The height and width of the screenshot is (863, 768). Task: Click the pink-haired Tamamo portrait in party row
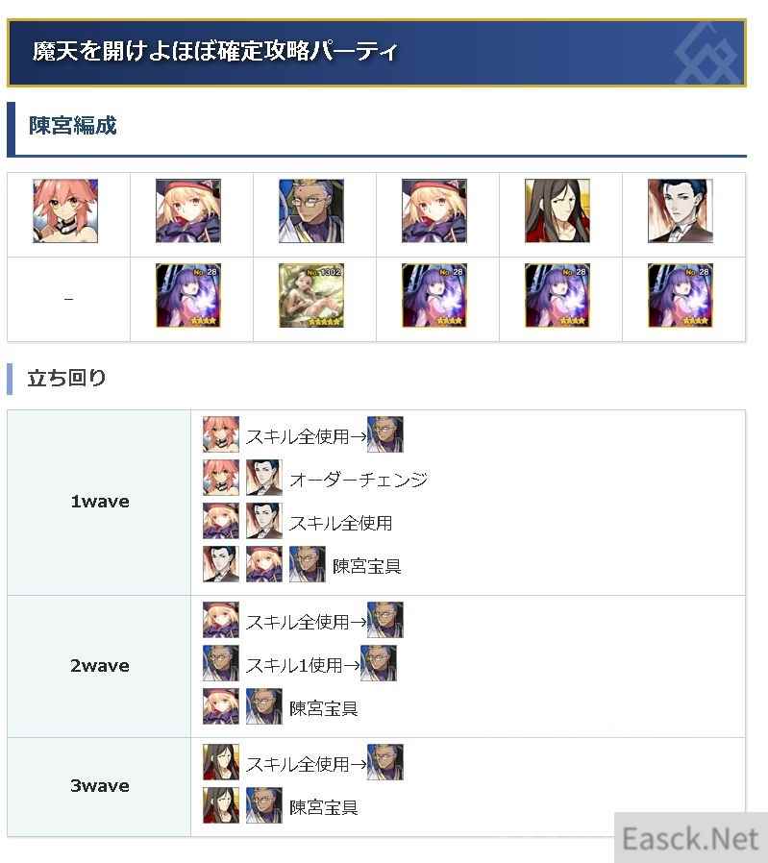[65, 210]
